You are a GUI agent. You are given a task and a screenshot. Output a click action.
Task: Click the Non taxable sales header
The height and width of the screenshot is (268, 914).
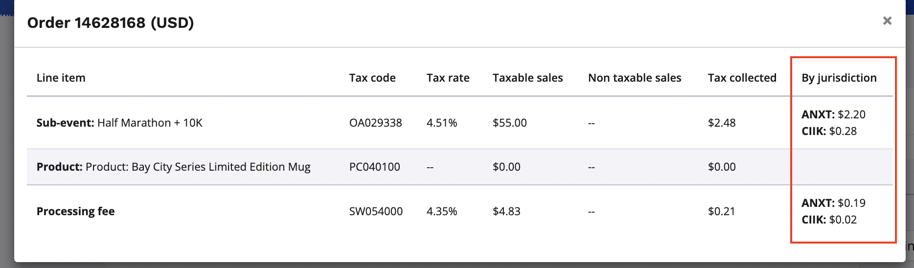pyautogui.click(x=634, y=78)
